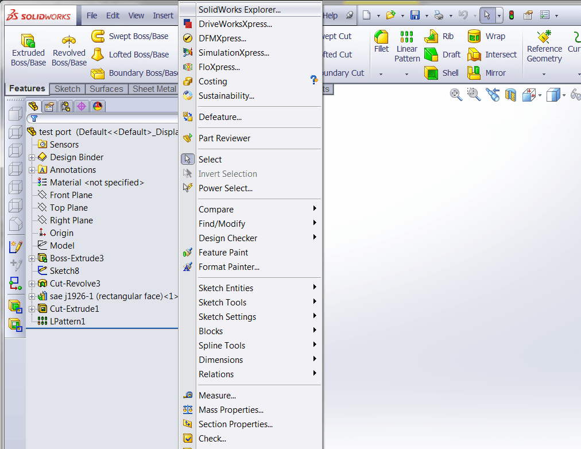Open the Reference Geometry dropdown arrow
The image size is (581, 449).
coord(544,74)
